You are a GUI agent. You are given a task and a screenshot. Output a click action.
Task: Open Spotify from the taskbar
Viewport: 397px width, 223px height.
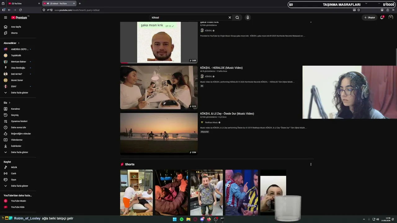pyautogui.click(x=181, y=219)
